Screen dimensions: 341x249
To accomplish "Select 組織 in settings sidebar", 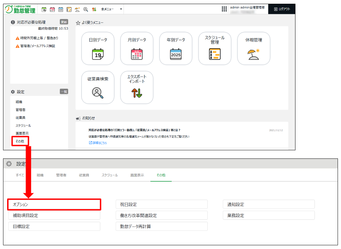I will click(19, 102).
